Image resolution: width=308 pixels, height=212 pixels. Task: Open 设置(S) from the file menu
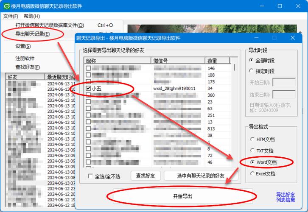(x=23, y=46)
